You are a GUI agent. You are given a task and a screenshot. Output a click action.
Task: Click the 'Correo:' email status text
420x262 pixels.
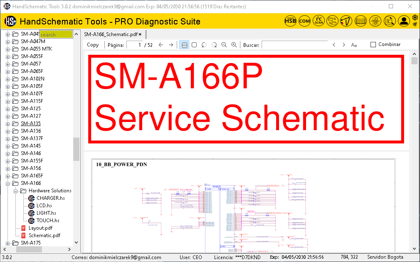116,257
